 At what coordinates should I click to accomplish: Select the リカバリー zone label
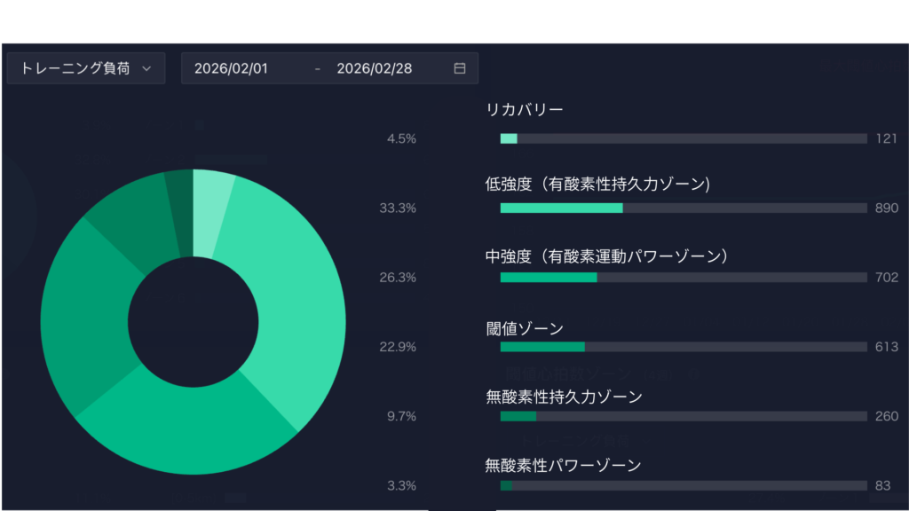(525, 110)
